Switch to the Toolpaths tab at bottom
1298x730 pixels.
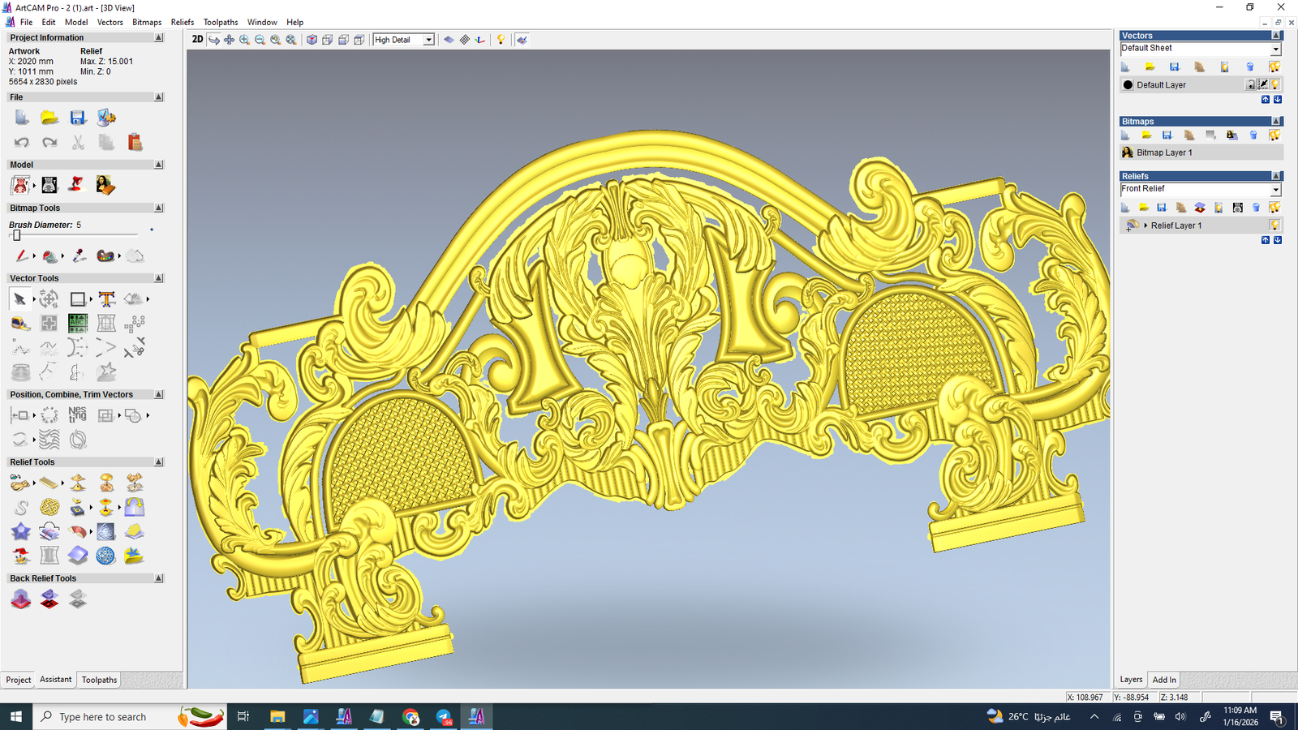point(99,680)
